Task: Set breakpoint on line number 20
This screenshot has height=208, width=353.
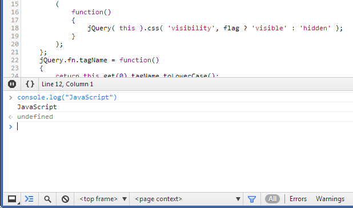Action: pyautogui.click(x=15, y=44)
